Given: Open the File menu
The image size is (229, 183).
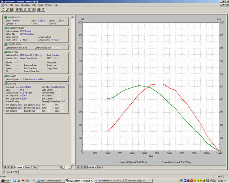Looking at the screenshot, I should coord(6,5).
